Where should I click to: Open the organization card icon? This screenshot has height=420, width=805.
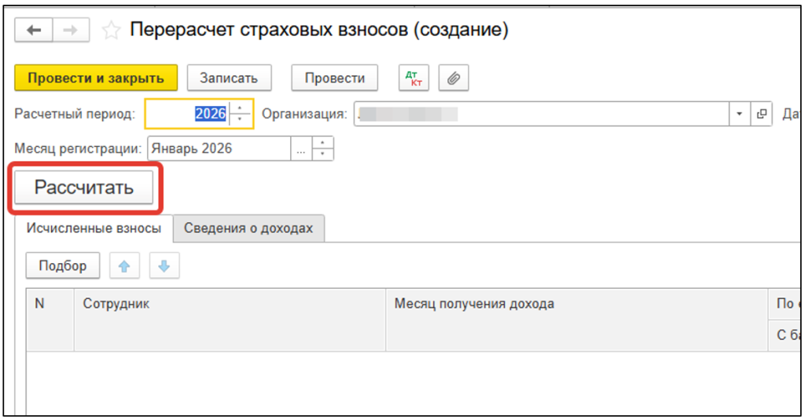tap(761, 114)
